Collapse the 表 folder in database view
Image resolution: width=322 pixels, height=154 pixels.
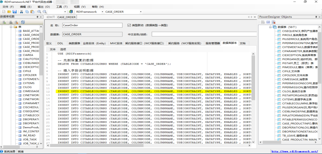[11, 27]
